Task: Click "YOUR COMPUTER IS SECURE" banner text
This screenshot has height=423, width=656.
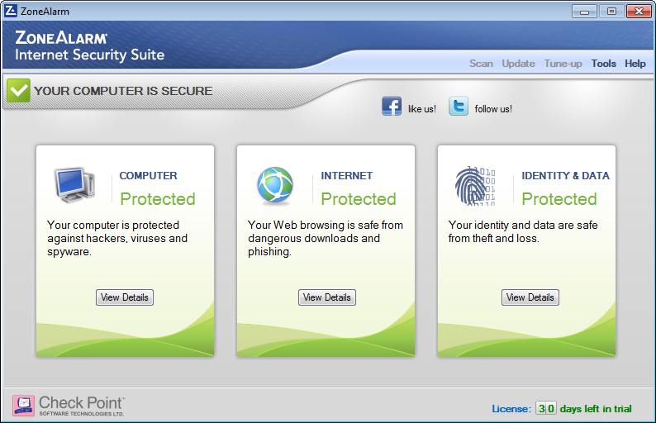Action: coord(123,91)
